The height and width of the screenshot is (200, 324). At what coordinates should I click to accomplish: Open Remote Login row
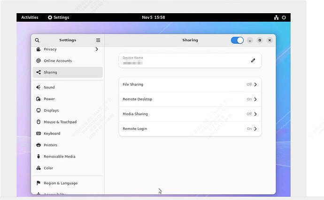pos(190,128)
